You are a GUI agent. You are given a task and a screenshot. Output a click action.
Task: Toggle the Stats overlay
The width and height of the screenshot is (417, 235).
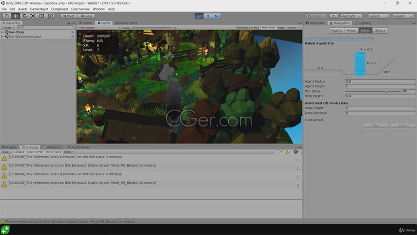(x=281, y=28)
